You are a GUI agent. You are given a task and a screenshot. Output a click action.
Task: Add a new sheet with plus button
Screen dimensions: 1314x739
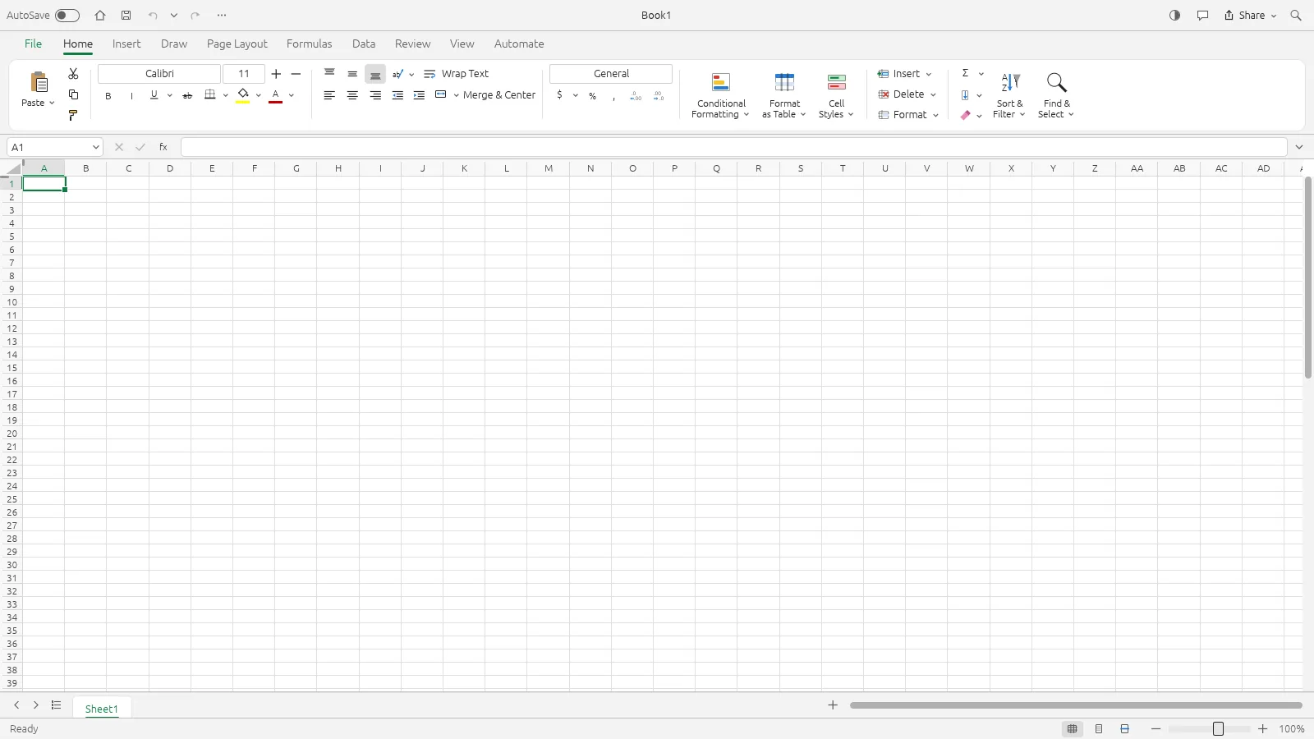tap(833, 705)
